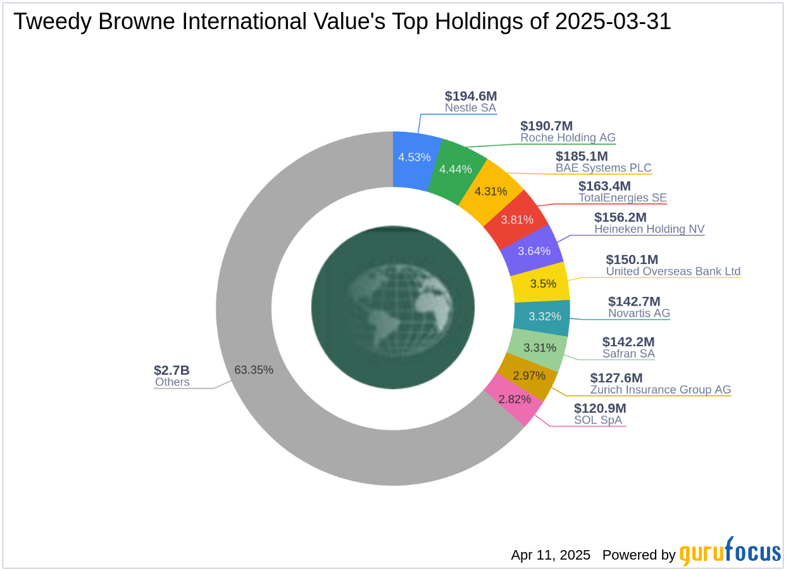Click the $142.2M value
Image resolution: width=786 pixels, height=571 pixels.
tap(628, 342)
